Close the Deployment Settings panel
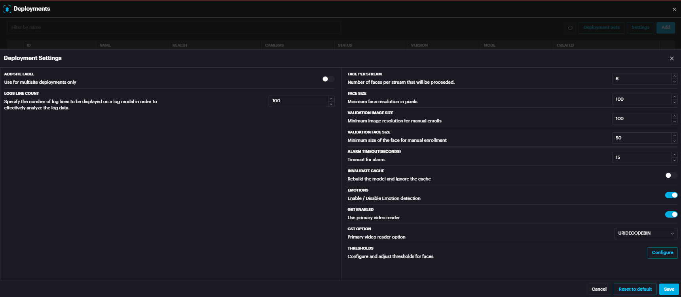The height and width of the screenshot is (297, 681). pos(672,58)
